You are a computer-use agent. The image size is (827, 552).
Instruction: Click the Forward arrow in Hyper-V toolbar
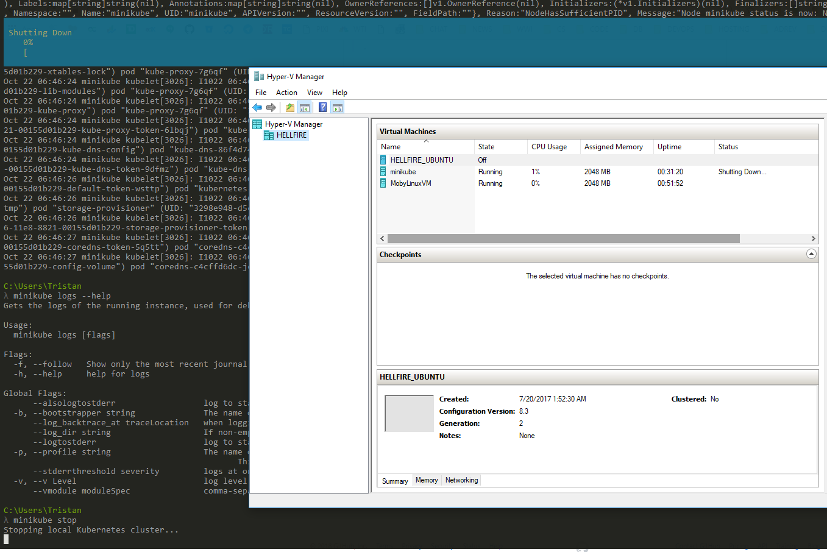click(271, 108)
